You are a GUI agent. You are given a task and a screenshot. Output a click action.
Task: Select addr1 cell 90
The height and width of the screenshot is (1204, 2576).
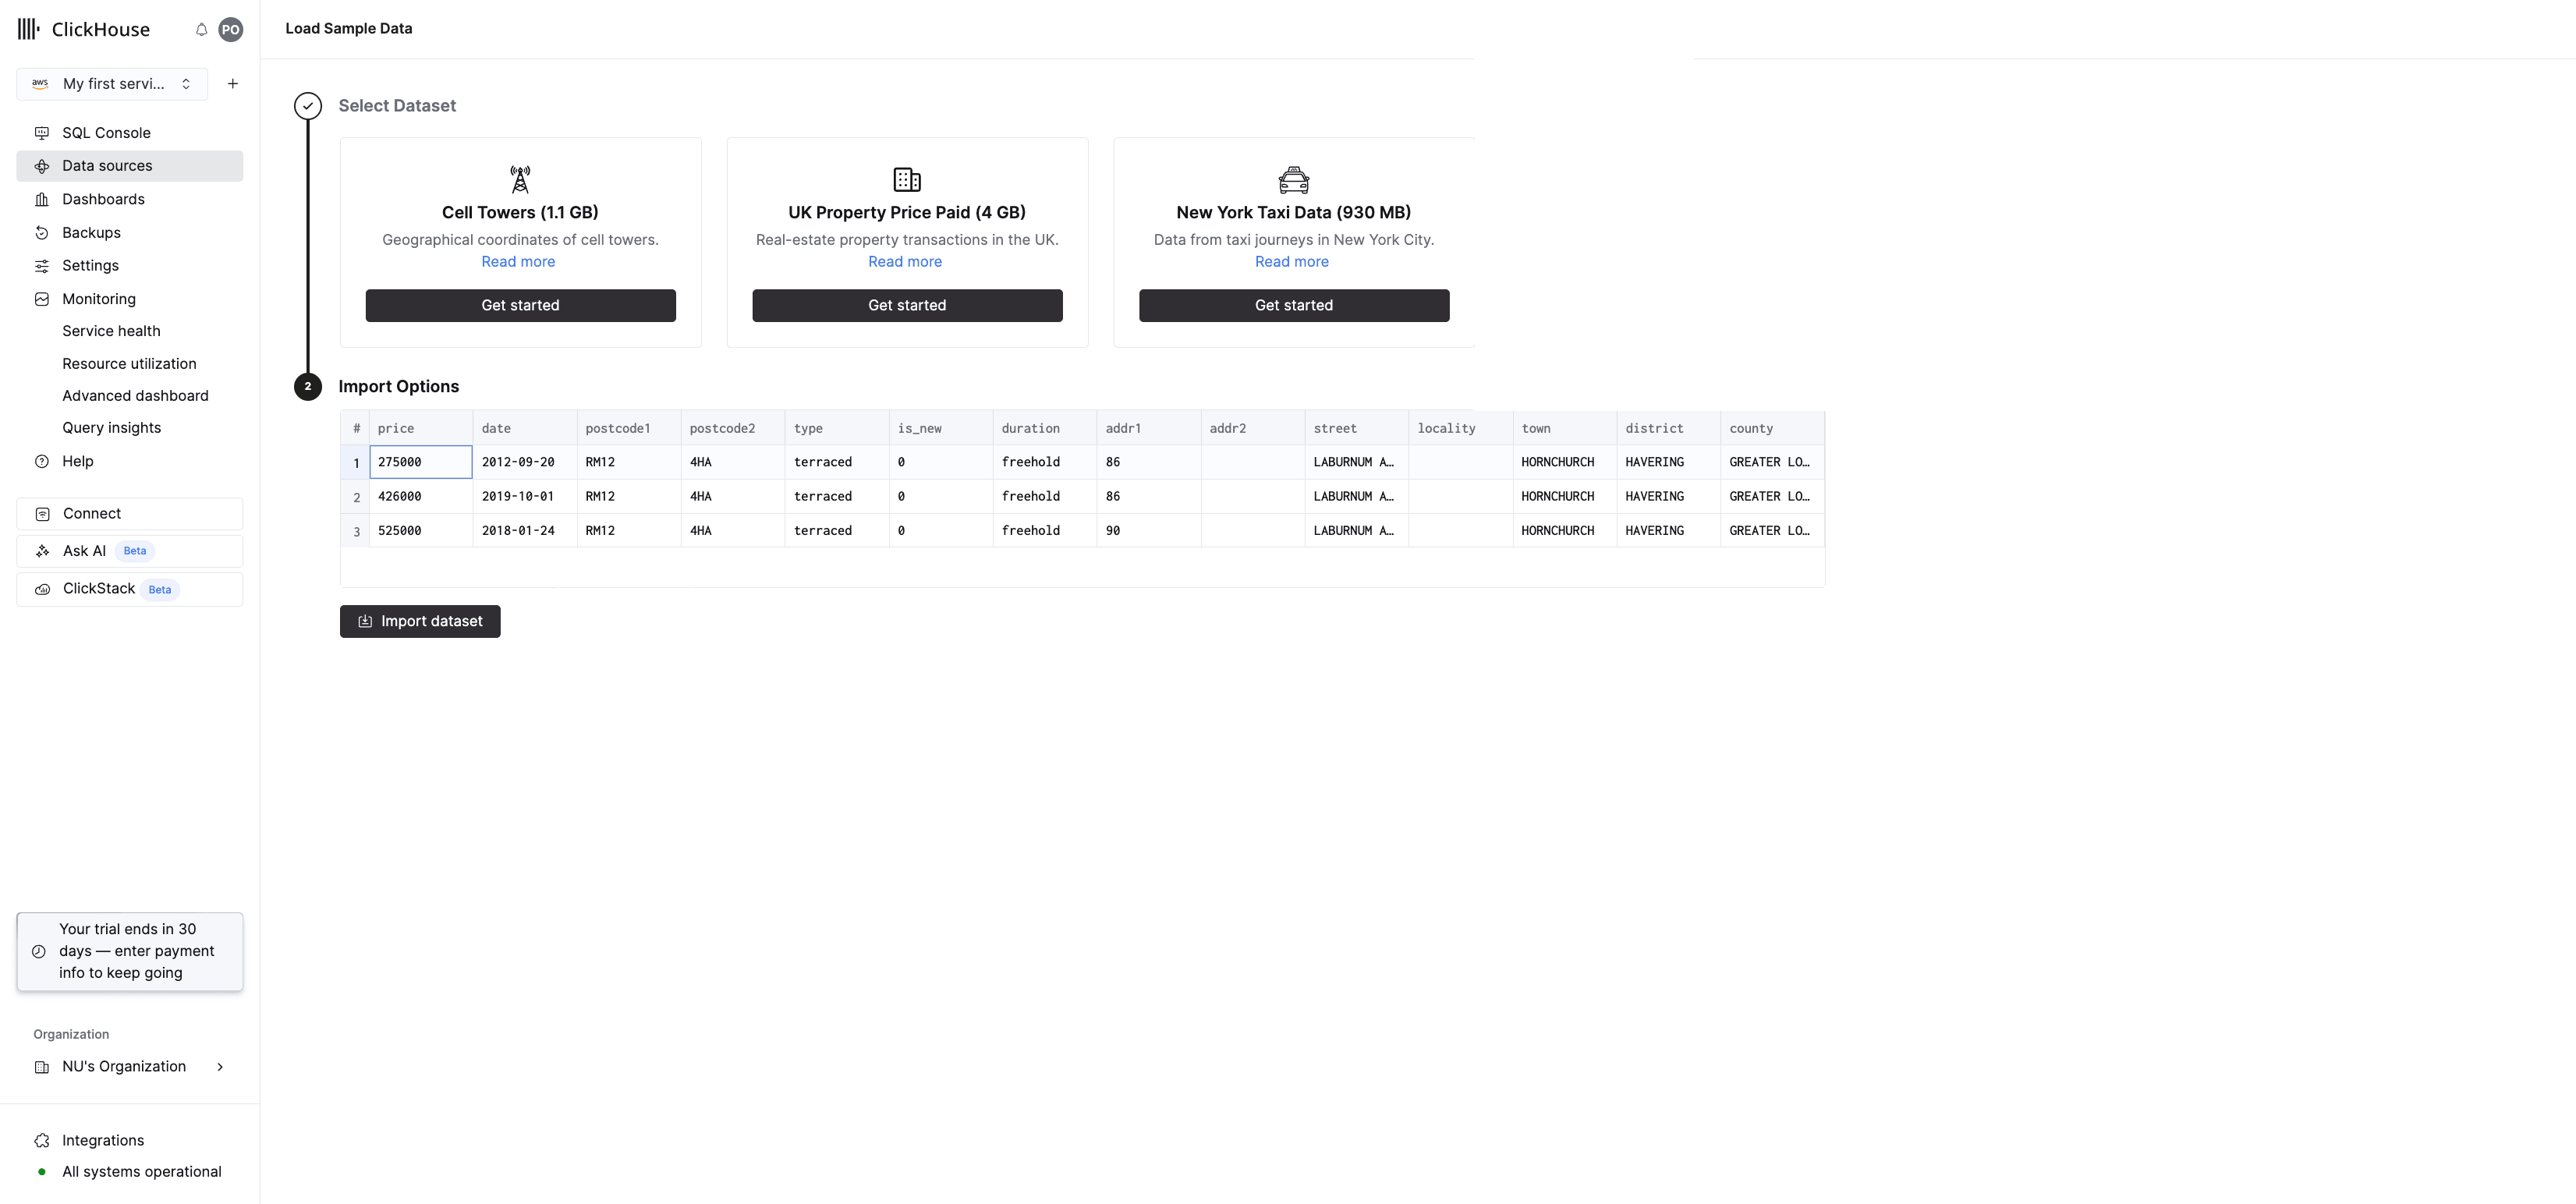pyautogui.click(x=1149, y=531)
